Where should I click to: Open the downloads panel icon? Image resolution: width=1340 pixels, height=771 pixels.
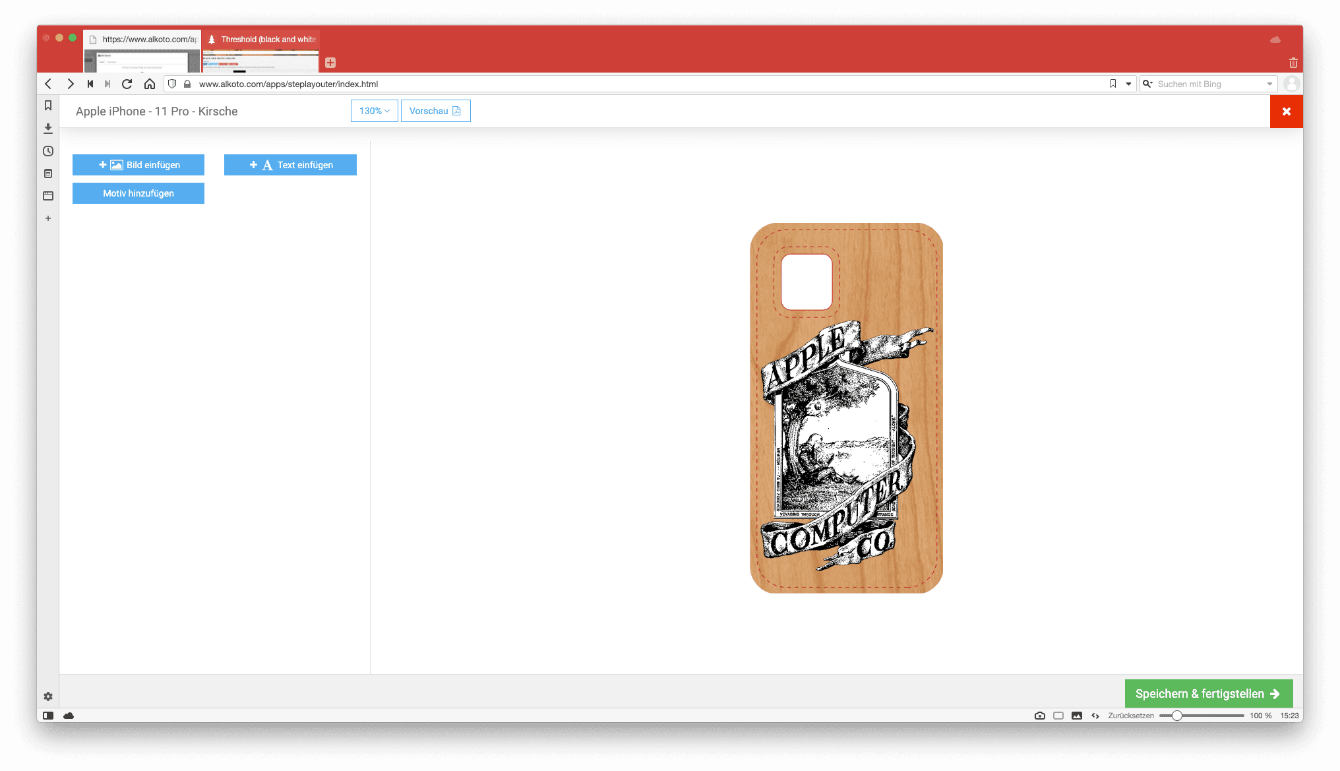point(48,129)
